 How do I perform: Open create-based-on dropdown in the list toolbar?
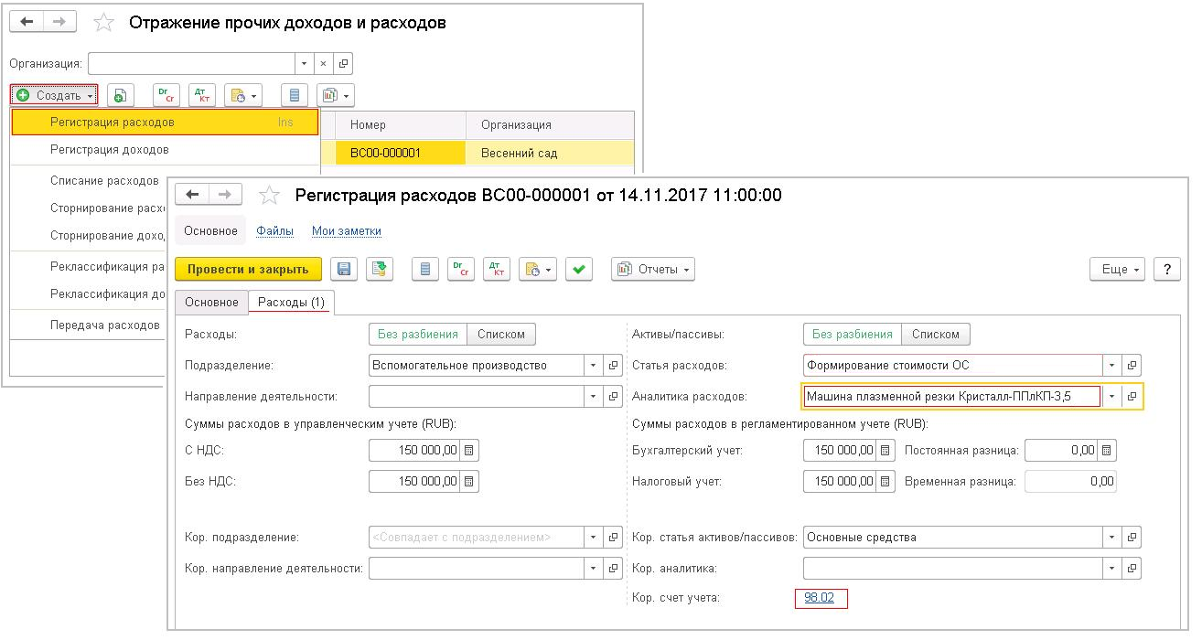(x=242, y=95)
